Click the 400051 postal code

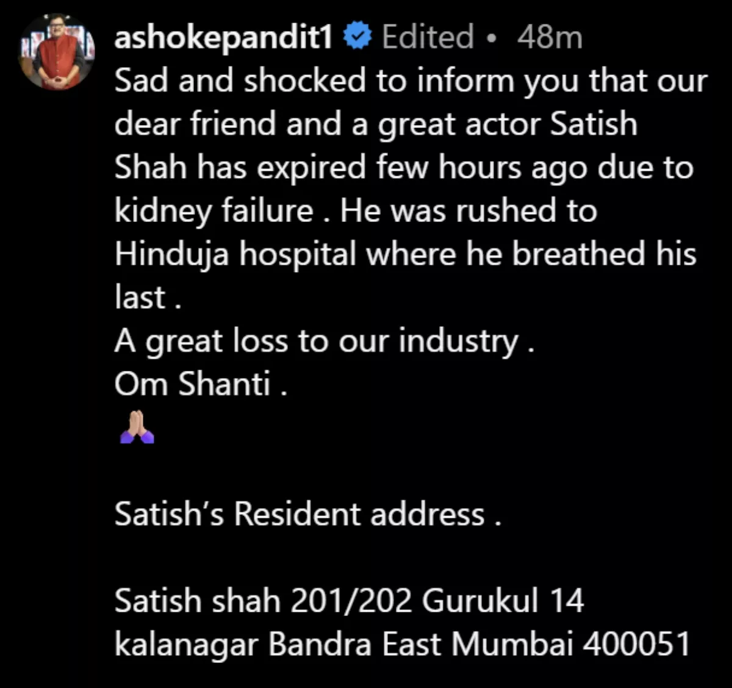click(636, 644)
